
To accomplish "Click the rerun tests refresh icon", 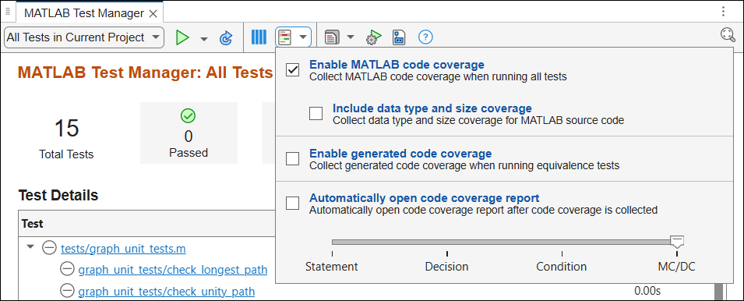I will pos(226,38).
